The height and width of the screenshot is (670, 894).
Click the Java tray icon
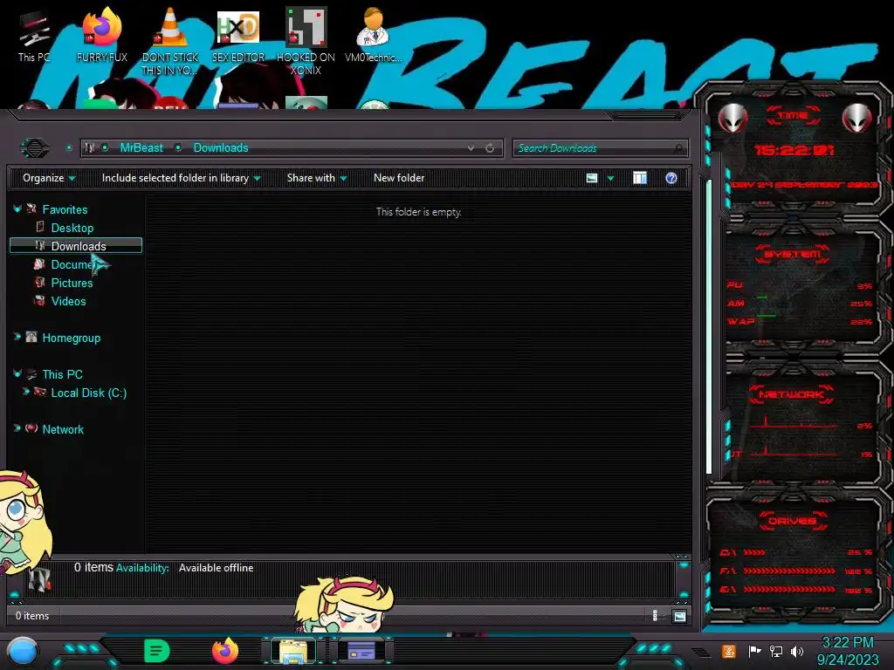click(x=729, y=651)
